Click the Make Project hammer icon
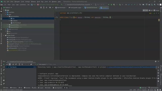162x91 pixels. click(x=62, y=5)
